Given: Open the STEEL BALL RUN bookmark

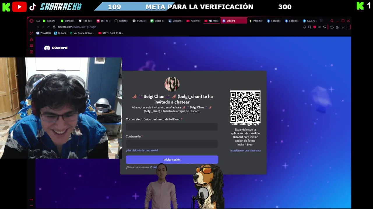Looking at the screenshot, I should [110, 33].
